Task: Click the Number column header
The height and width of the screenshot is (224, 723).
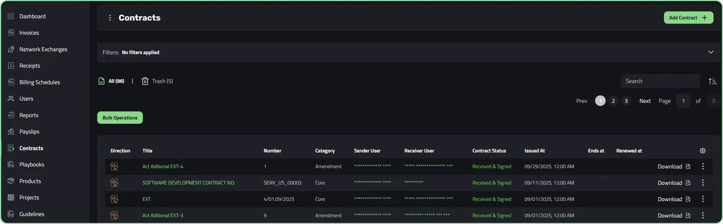Action: pos(272,151)
